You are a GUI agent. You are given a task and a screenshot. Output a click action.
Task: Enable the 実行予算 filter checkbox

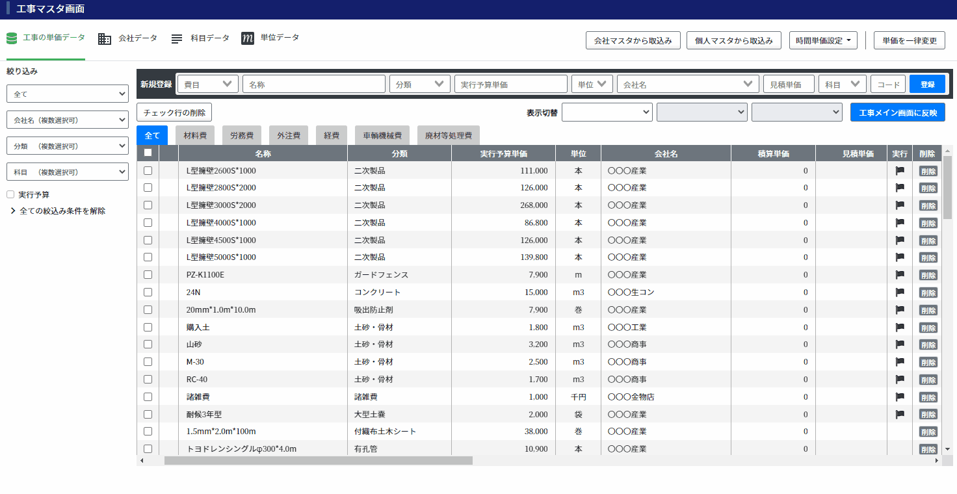click(x=10, y=194)
